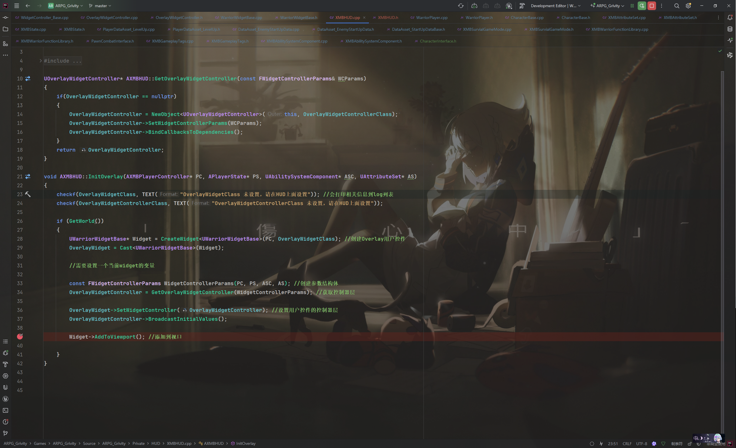This screenshot has width=736, height=448.
Task: Switch to the CharacterInterface.h tab
Action: point(435,41)
